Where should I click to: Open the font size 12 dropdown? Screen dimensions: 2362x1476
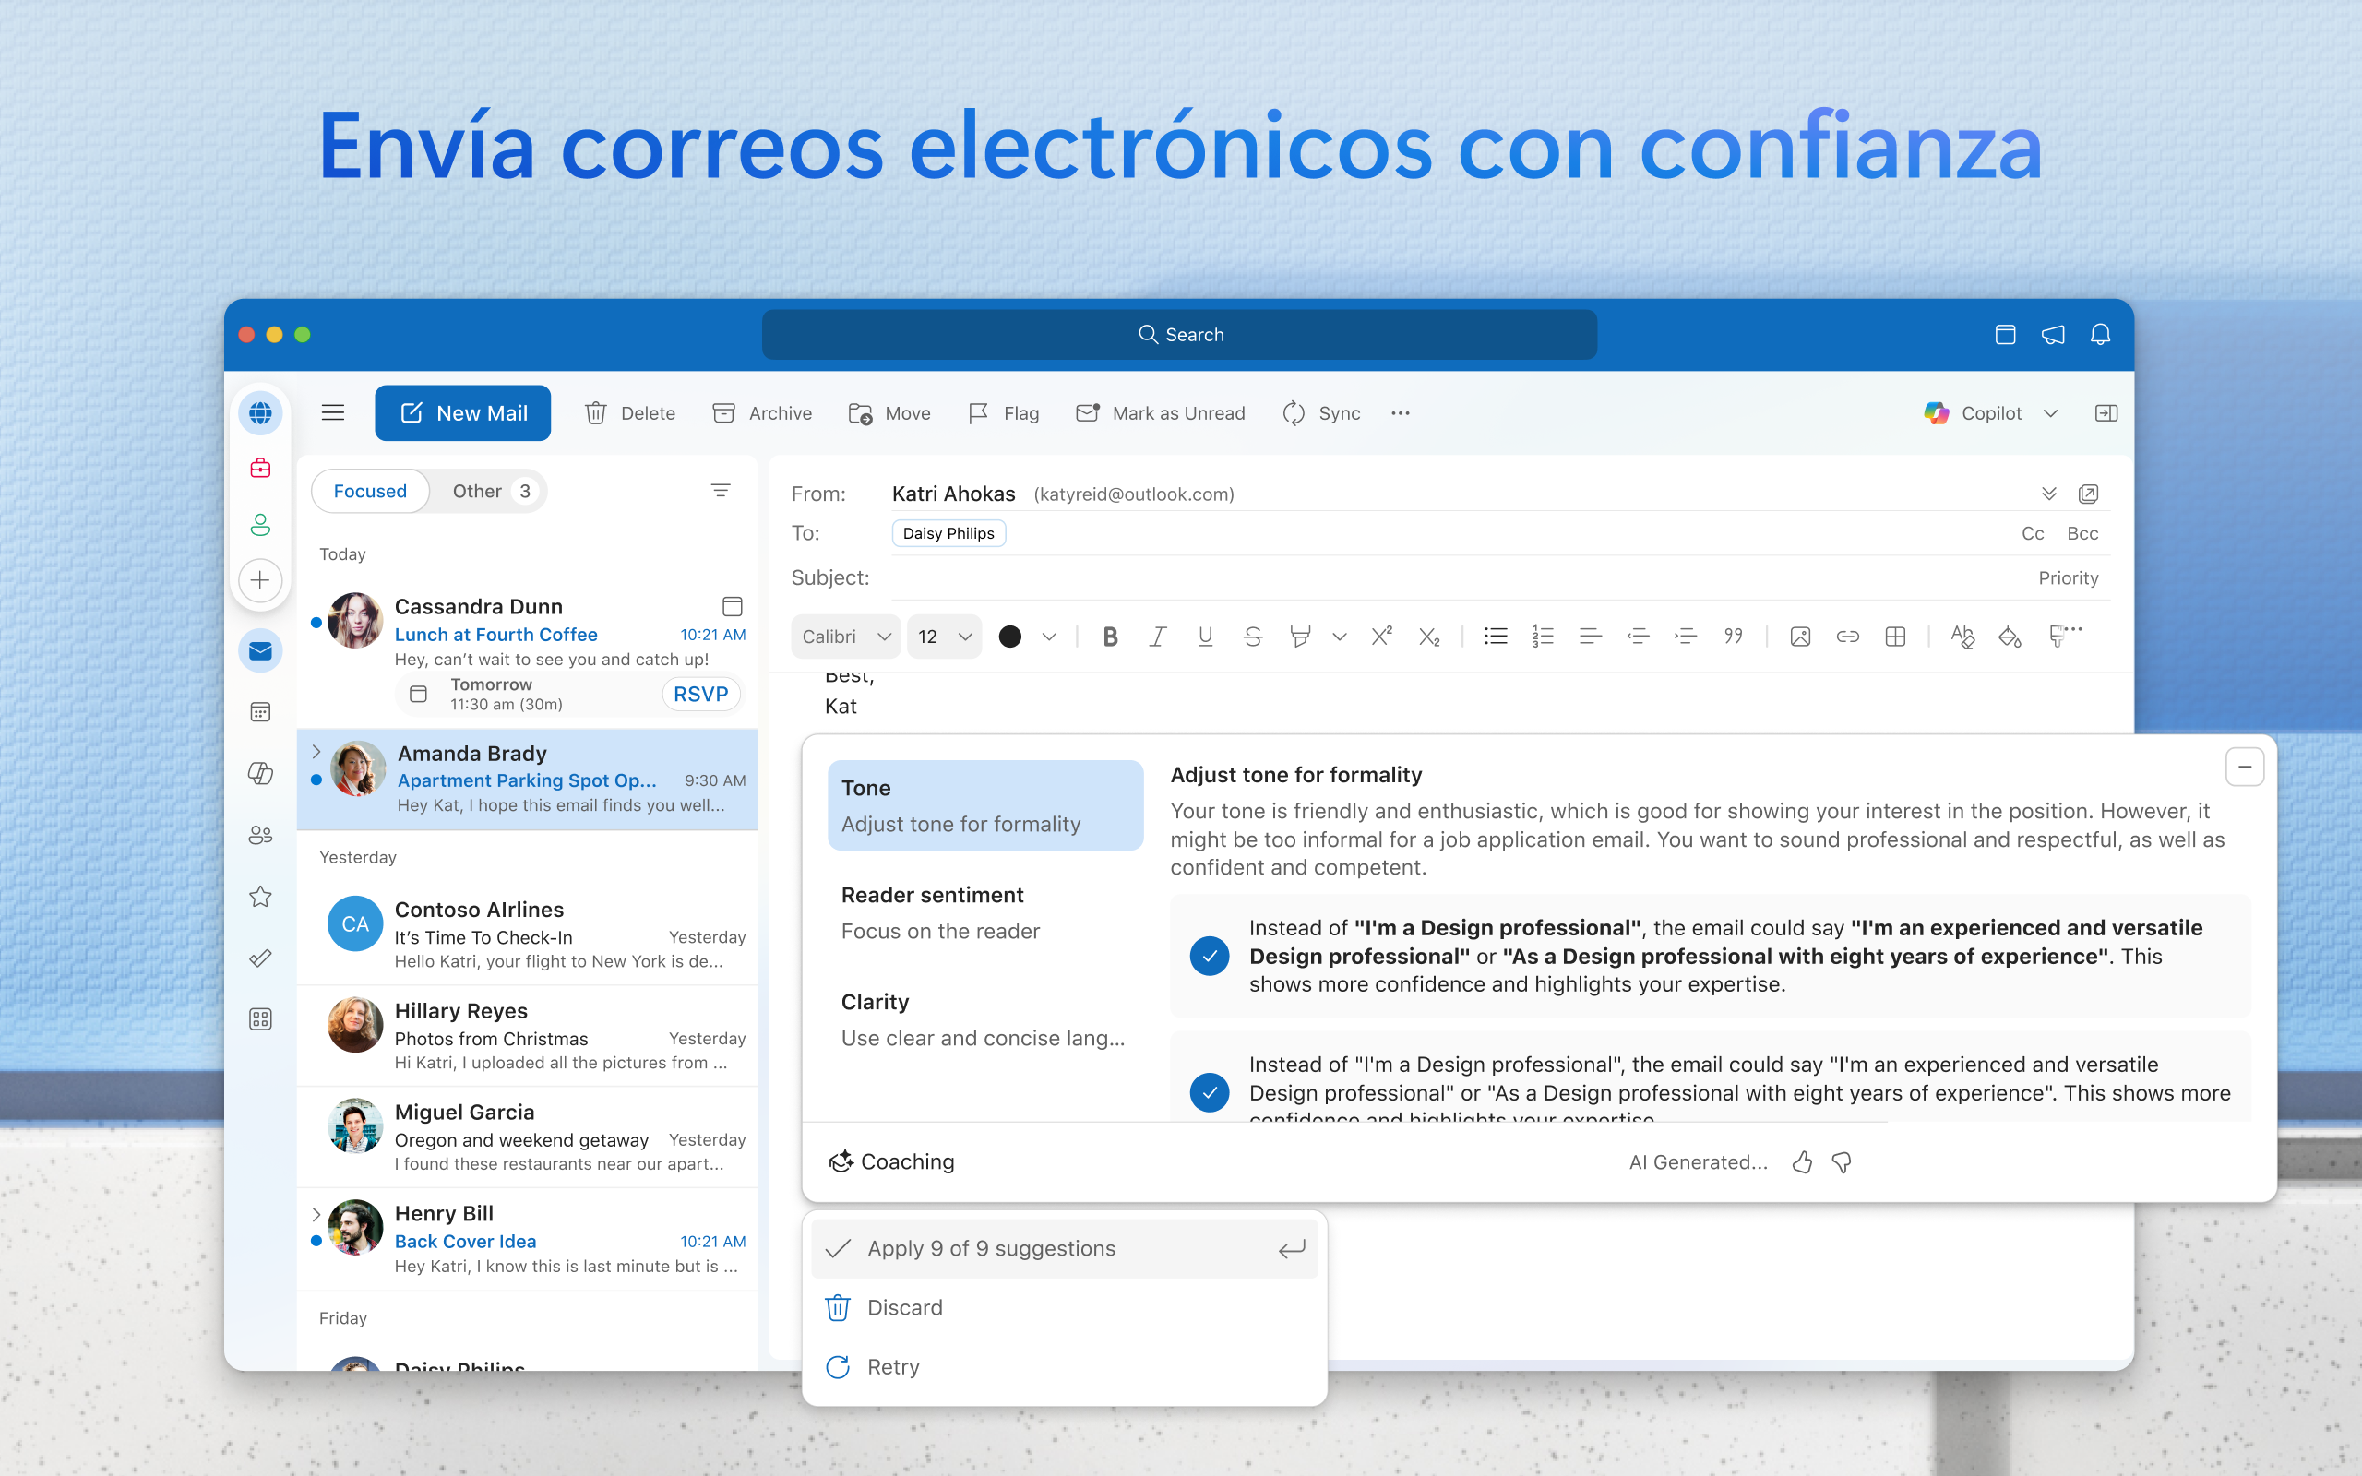(944, 637)
